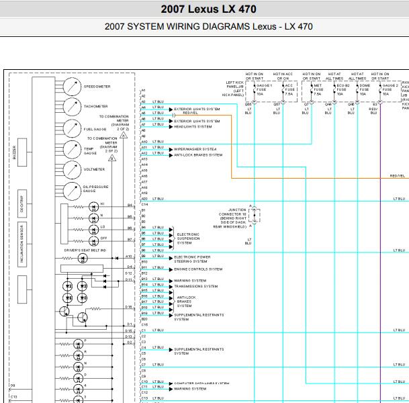The width and height of the screenshot is (409, 403).
Task: Click triangle marker A to combination meter
Action: [124, 135]
